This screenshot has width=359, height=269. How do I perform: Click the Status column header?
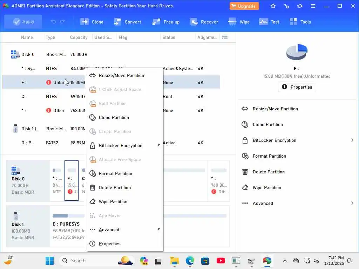tap(169, 37)
